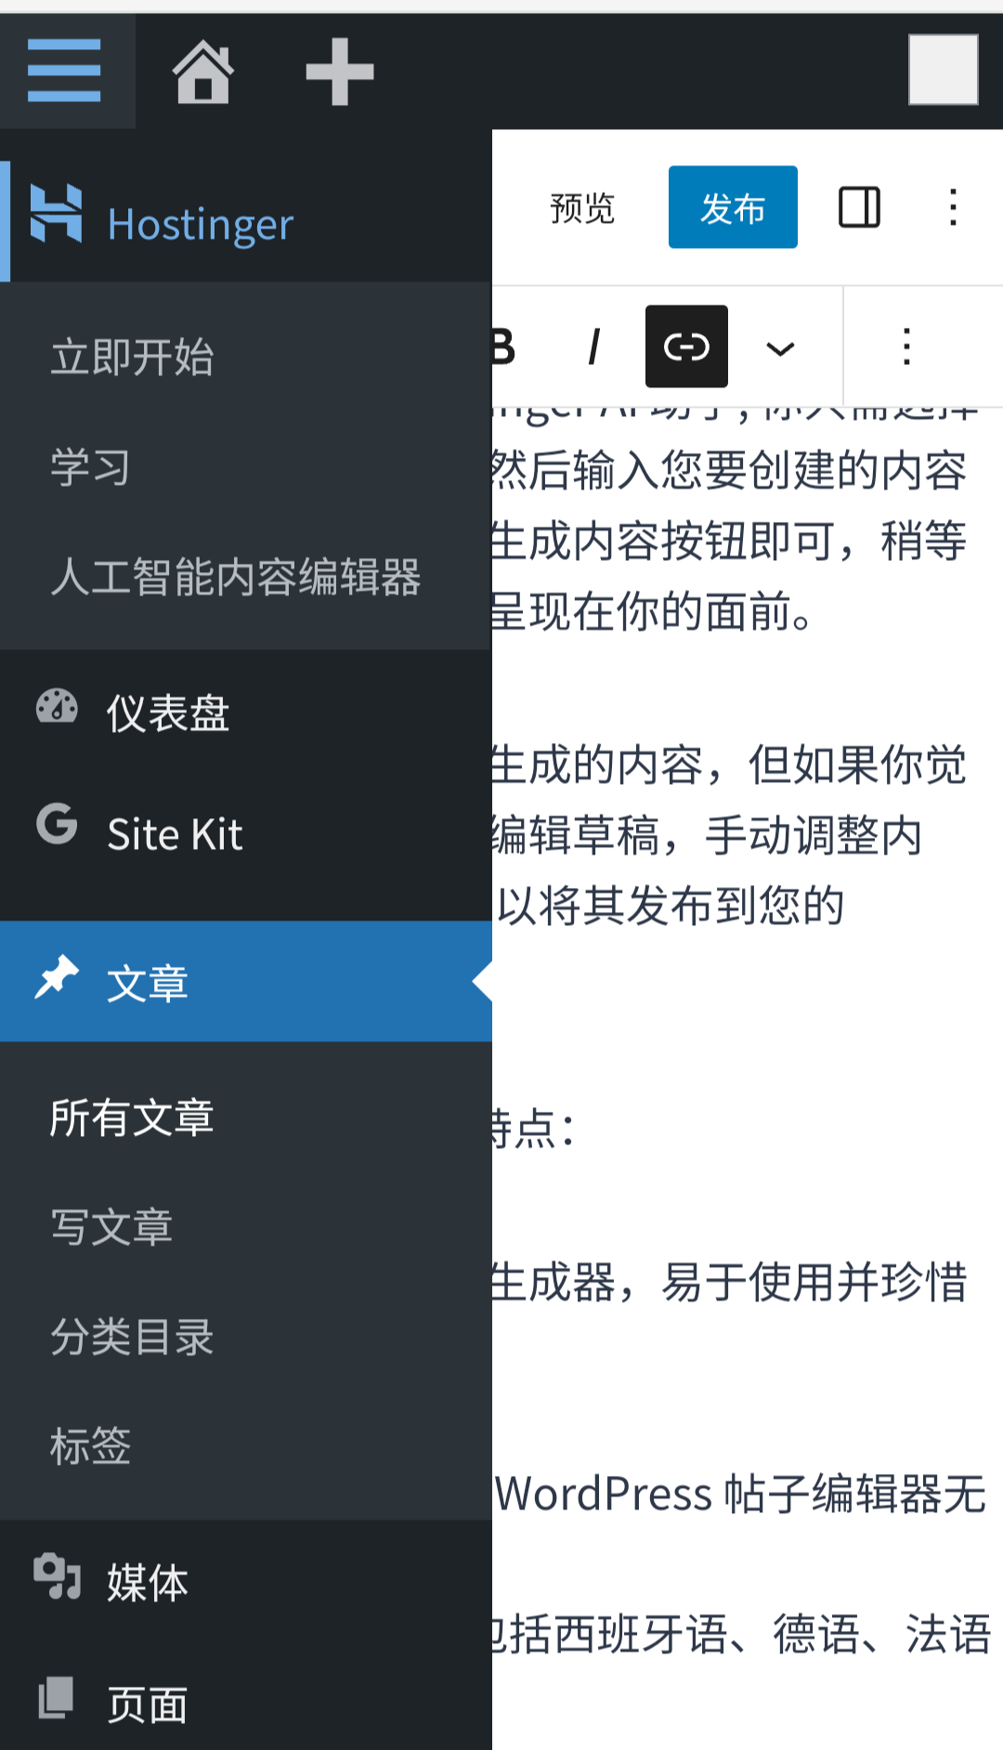Image resolution: width=1003 pixels, height=1750 pixels.
Task: Click the home icon to visit site
Action: 202,71
